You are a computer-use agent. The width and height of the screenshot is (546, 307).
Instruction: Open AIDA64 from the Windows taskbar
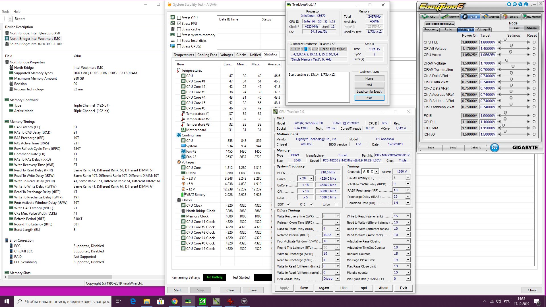(x=202, y=301)
